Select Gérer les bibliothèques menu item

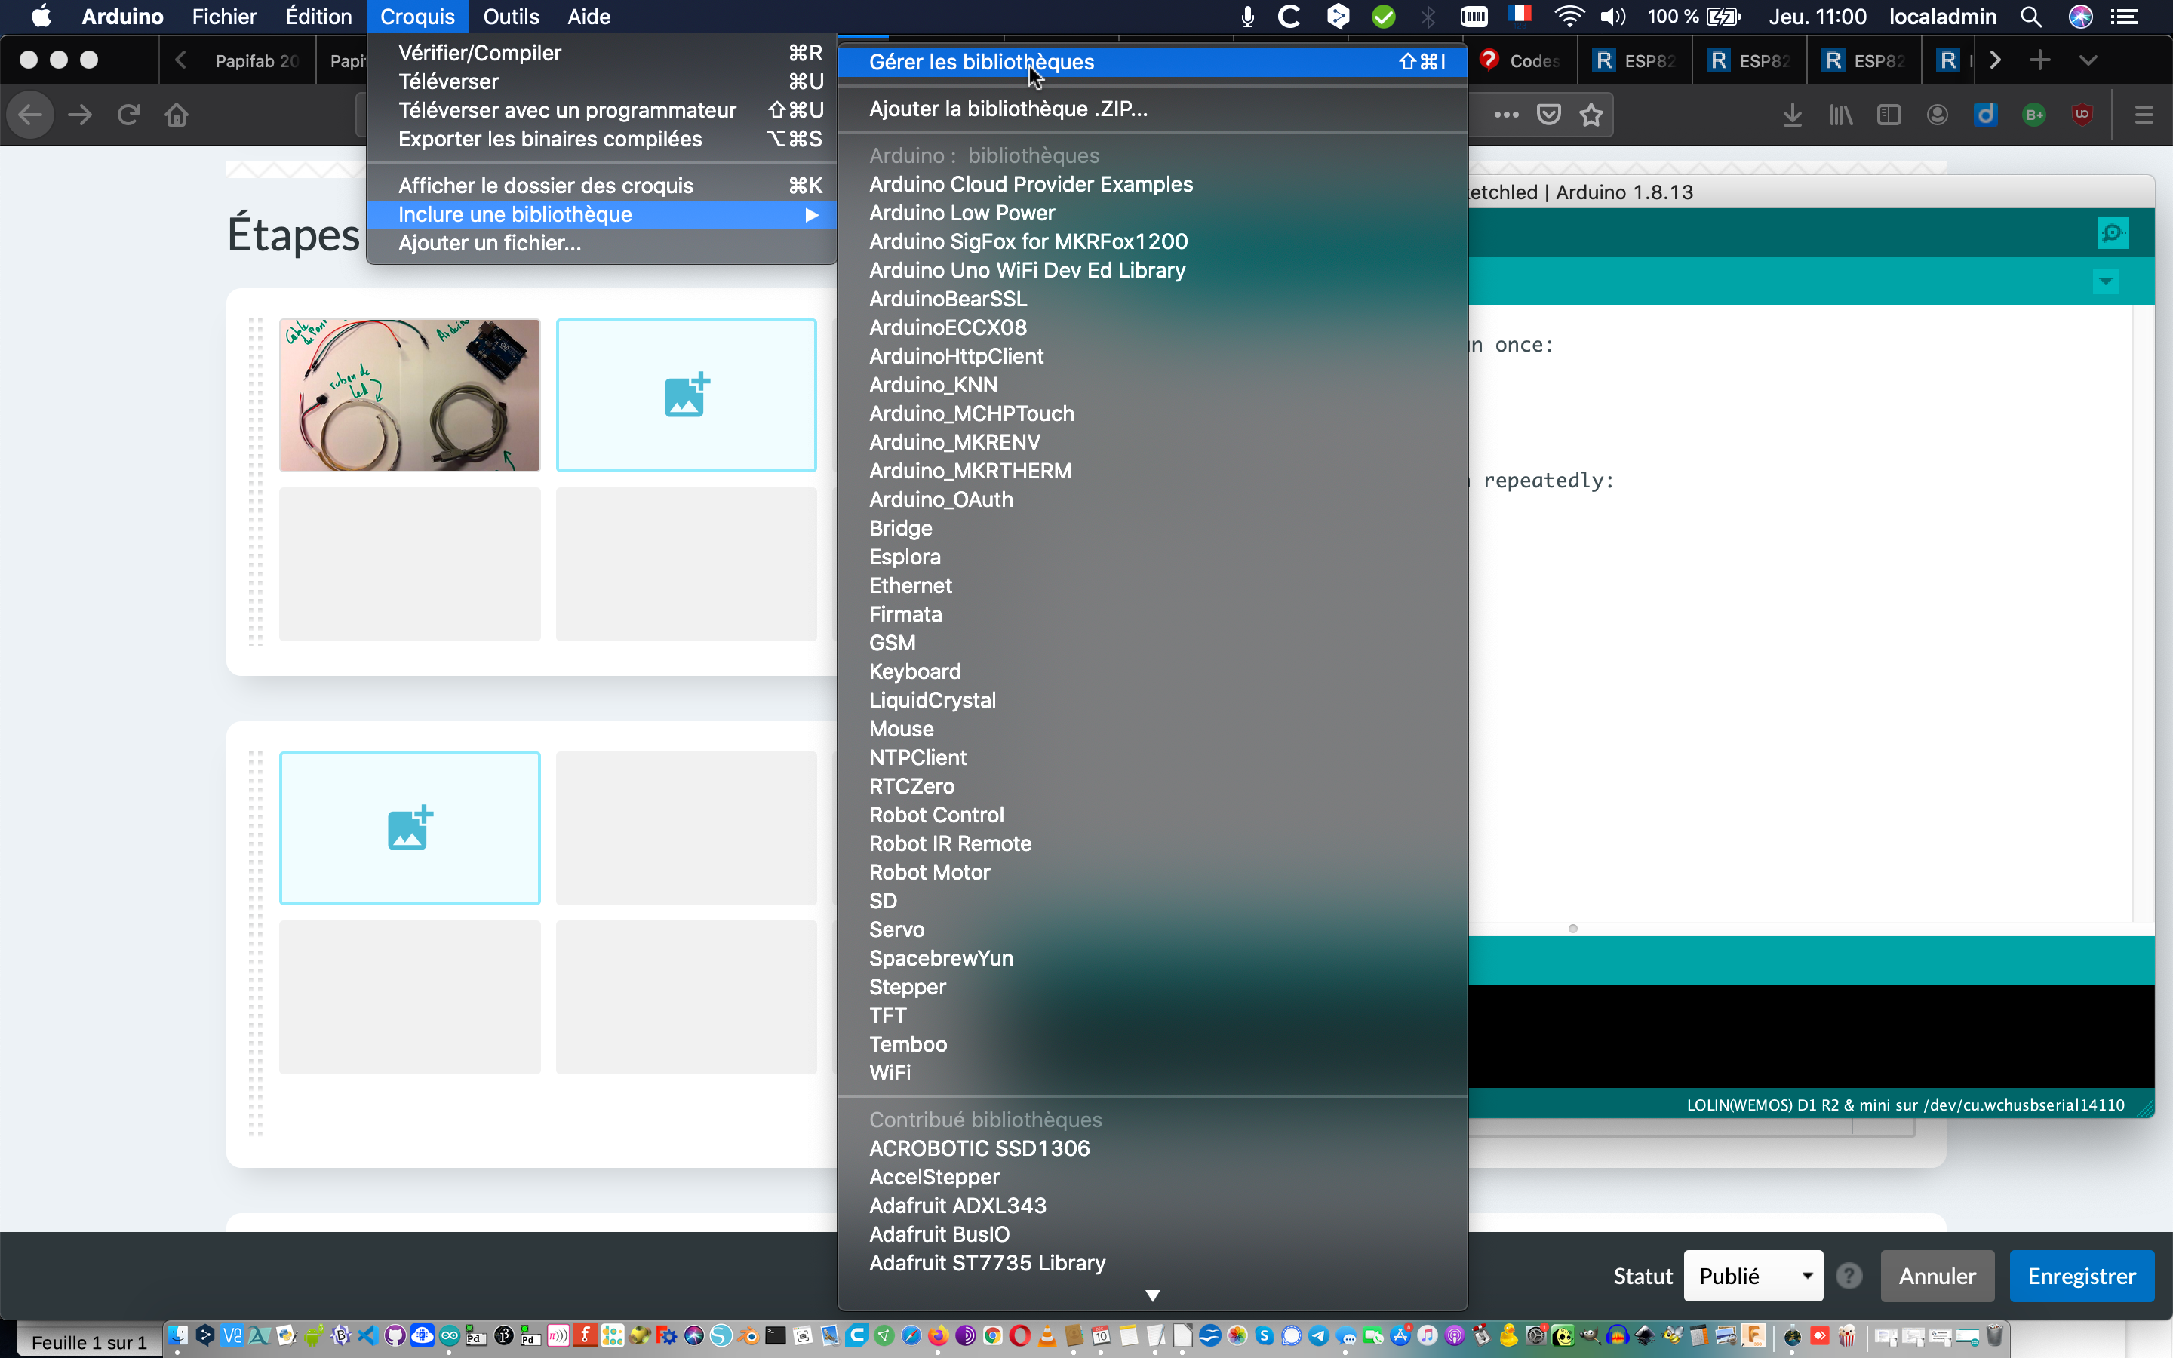pyautogui.click(x=982, y=62)
